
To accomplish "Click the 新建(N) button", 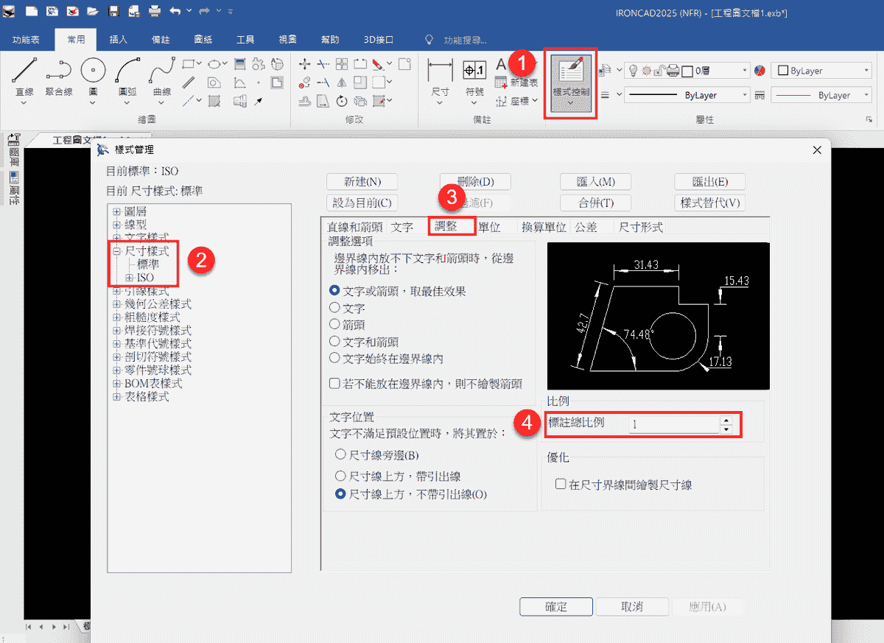I will click(x=362, y=182).
